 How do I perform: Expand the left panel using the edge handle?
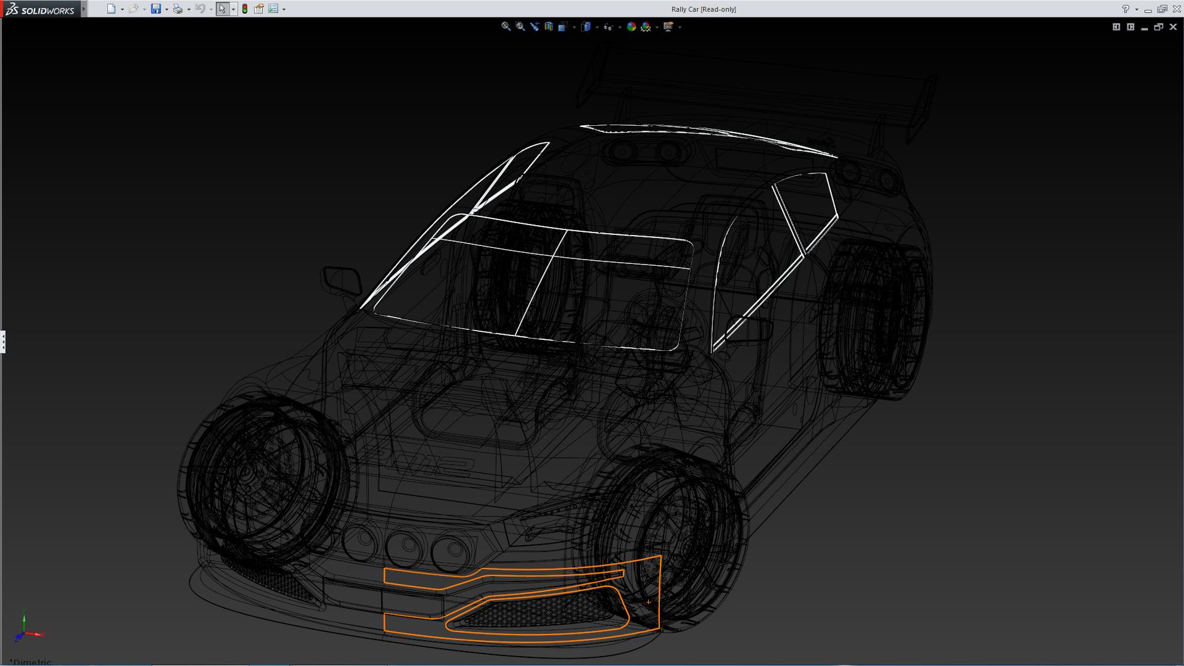tap(2, 342)
